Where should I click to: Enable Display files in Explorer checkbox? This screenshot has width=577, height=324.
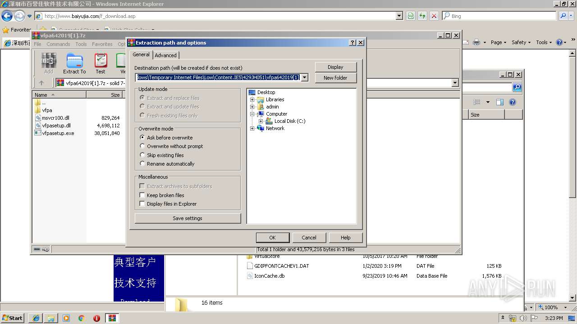pos(142,203)
